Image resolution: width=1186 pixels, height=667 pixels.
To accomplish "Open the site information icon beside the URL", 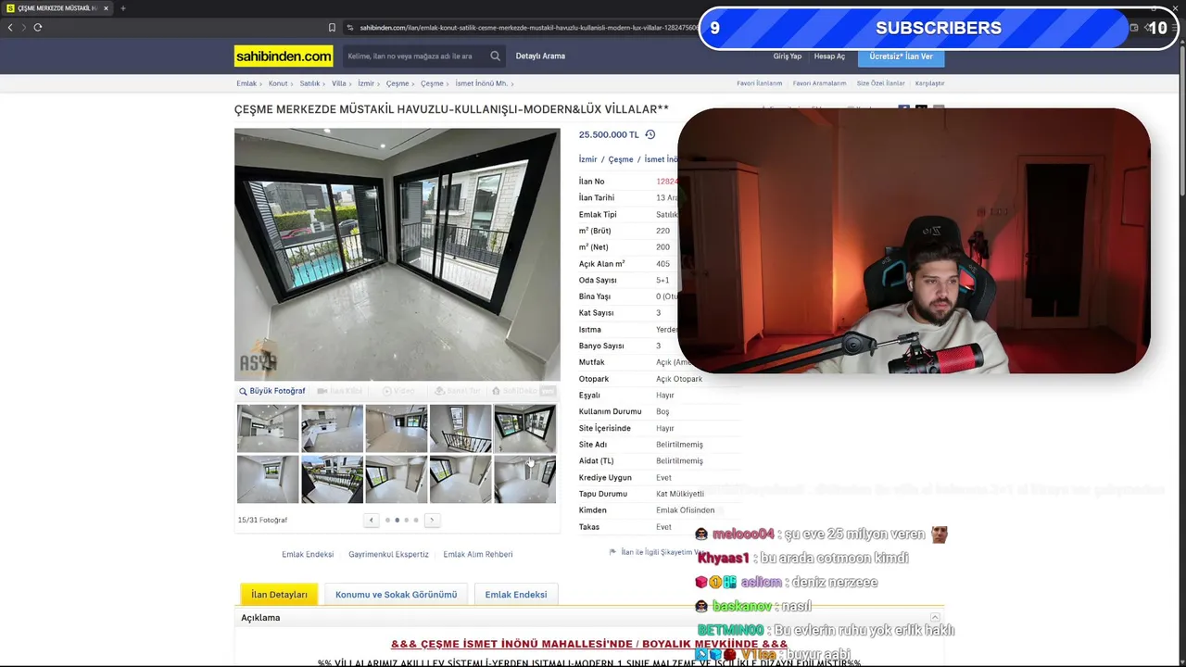I will click(x=350, y=28).
